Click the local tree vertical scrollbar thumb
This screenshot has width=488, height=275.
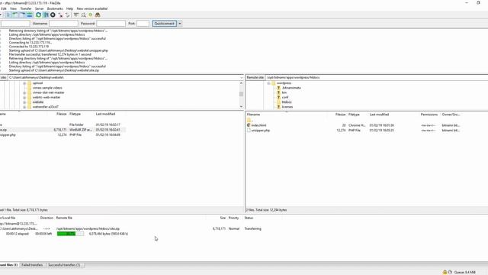click(241, 94)
